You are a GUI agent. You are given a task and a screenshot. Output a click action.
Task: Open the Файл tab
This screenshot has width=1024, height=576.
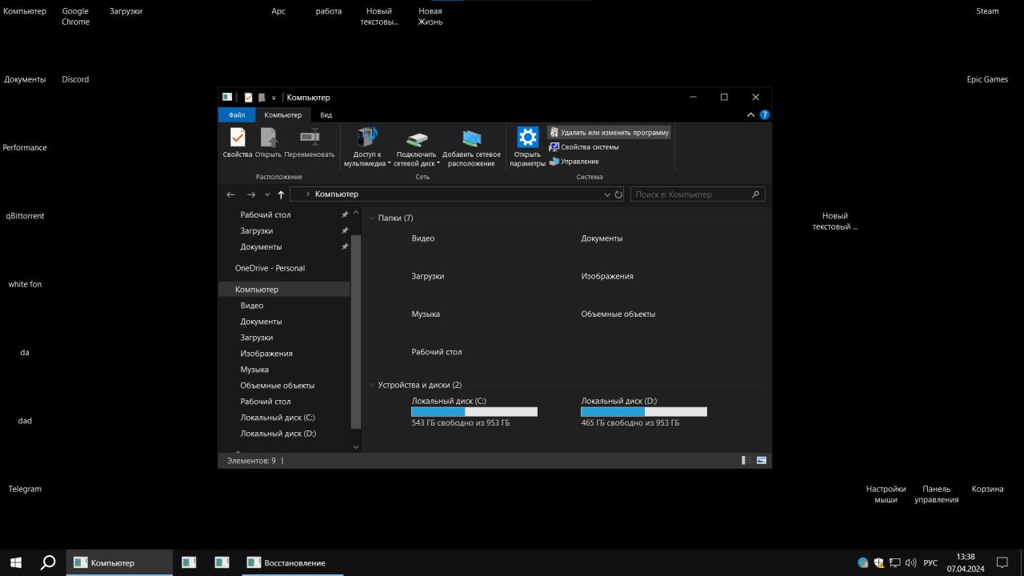point(236,115)
